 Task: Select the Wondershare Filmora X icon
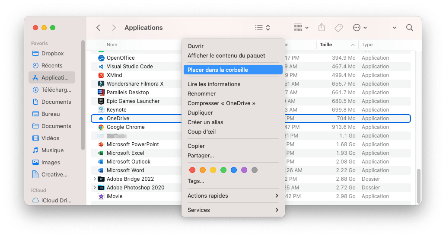click(x=101, y=83)
